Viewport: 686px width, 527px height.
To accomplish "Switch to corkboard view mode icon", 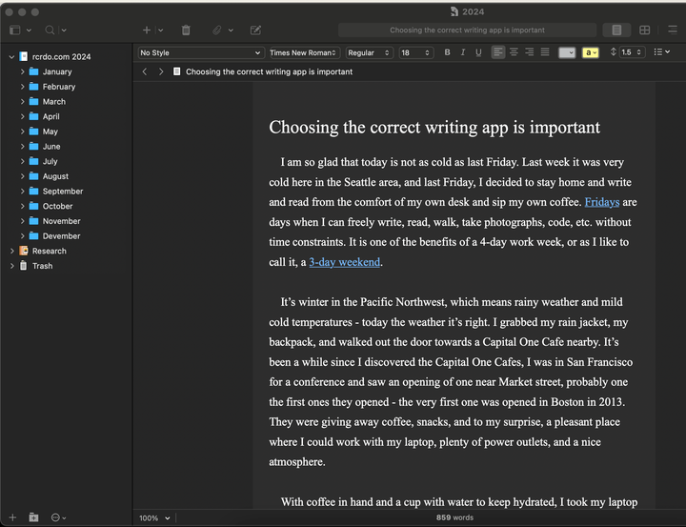I will tap(645, 30).
